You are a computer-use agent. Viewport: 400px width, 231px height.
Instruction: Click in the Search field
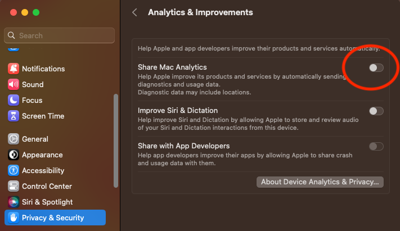point(59,35)
